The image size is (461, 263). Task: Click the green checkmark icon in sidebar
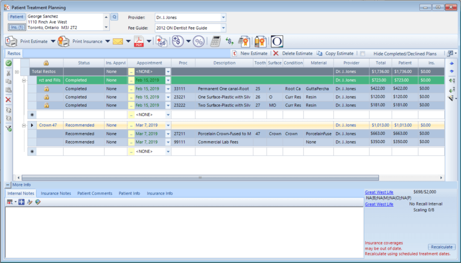[x=9, y=63]
